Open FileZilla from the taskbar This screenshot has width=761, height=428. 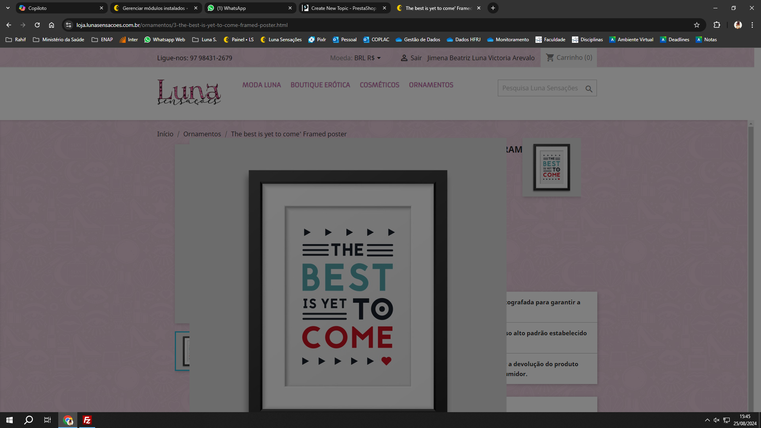point(87,420)
